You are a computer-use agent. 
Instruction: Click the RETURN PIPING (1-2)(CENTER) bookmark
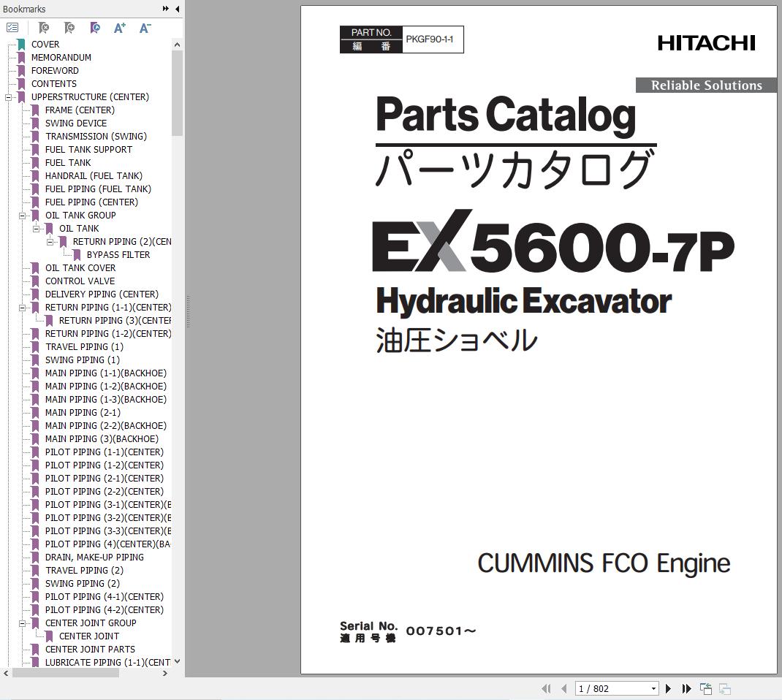tap(108, 333)
